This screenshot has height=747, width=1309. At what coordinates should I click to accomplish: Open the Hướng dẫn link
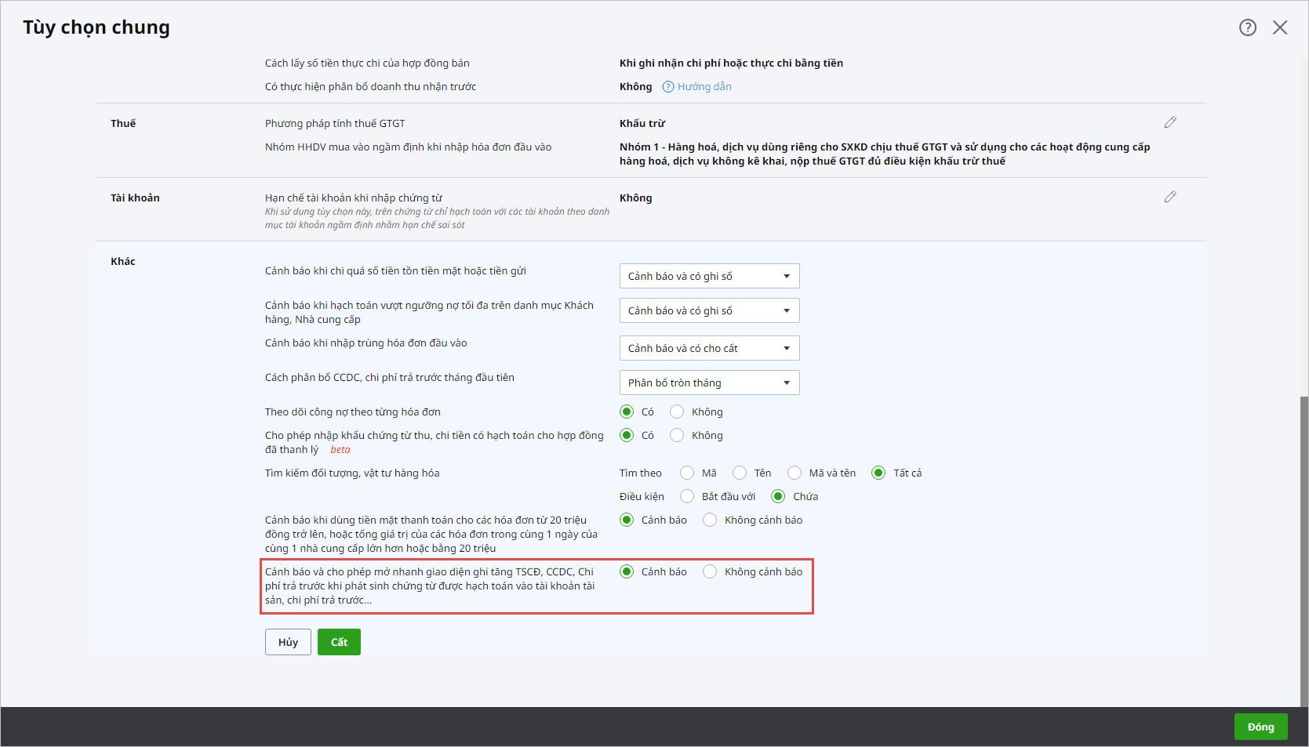point(704,87)
